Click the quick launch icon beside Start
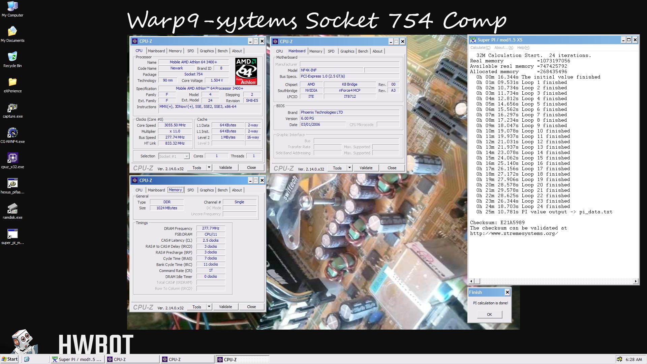647x364 pixels. 27,359
